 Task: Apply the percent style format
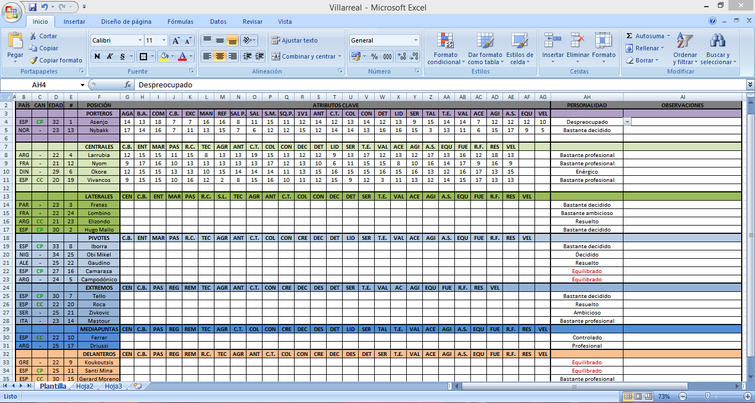coord(374,56)
